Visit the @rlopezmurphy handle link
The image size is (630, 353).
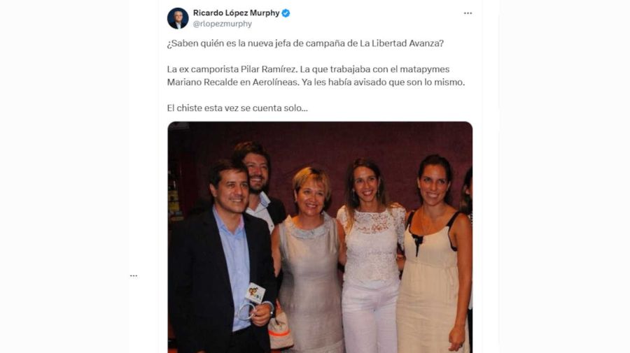222,24
